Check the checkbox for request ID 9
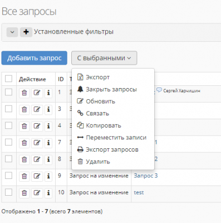The width and height of the screenshot is (221, 223). [8, 176]
